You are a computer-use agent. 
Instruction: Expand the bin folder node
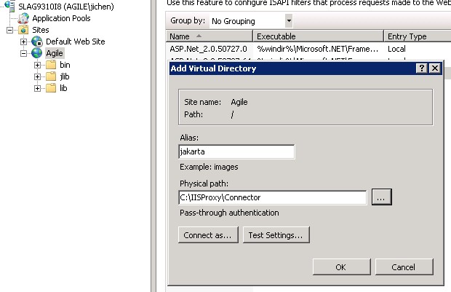[37, 65]
